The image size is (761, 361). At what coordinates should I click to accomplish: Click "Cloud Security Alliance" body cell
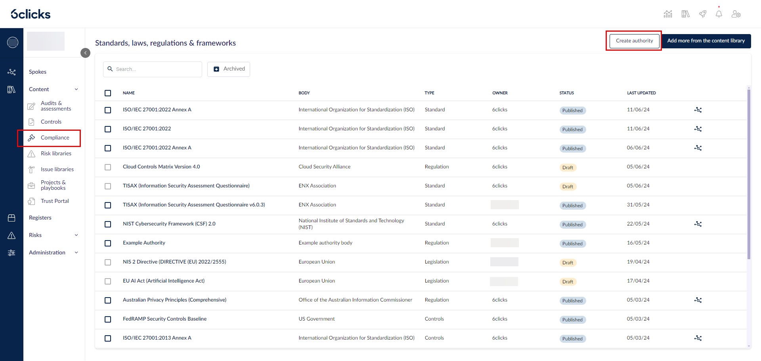[x=324, y=166]
